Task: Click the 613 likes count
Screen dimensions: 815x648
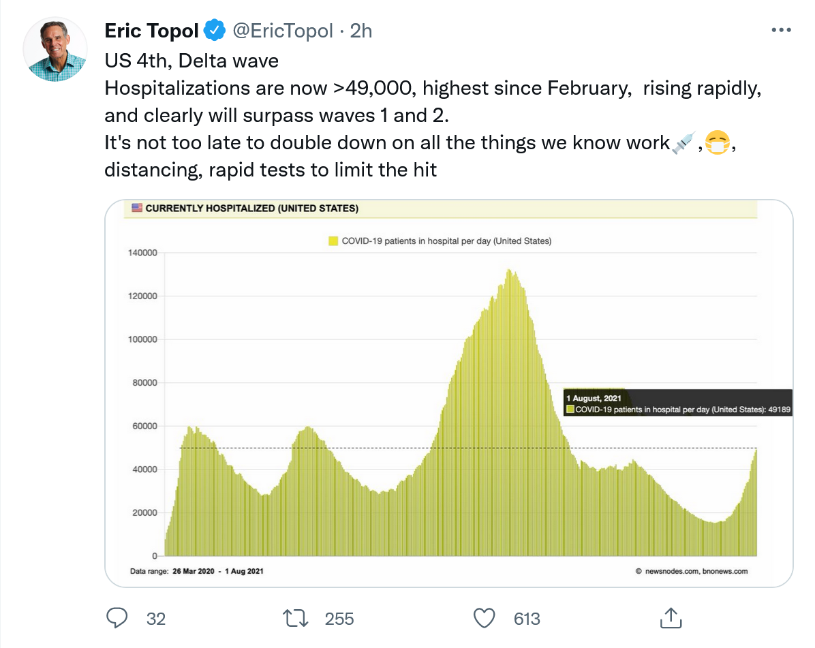Action: coord(527,619)
